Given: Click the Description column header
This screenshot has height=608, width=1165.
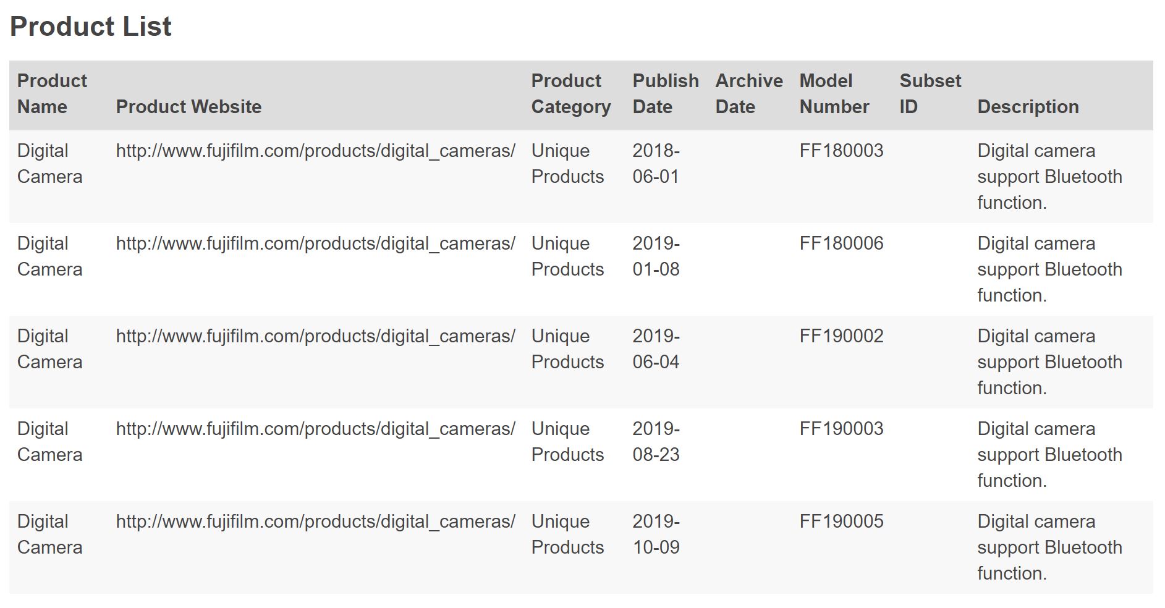Looking at the screenshot, I should 1028,107.
